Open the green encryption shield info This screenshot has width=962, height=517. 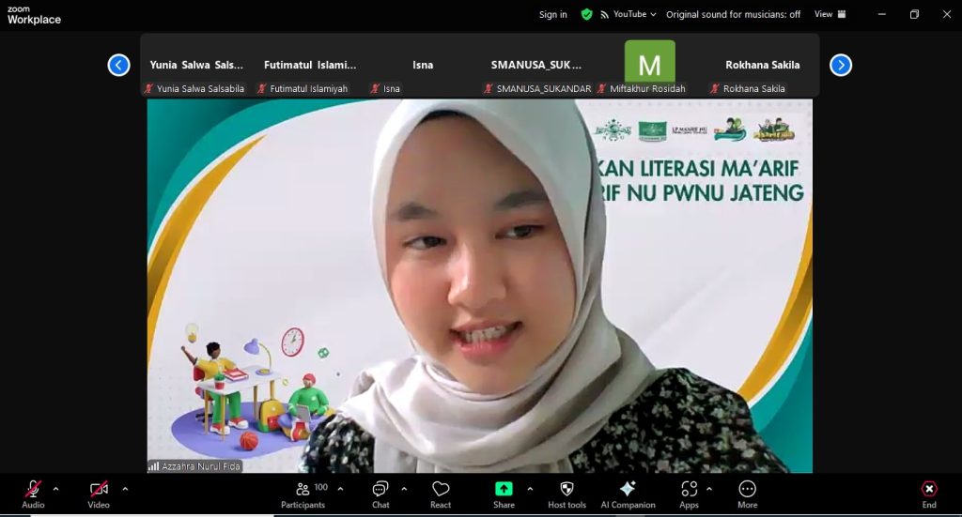tap(586, 14)
